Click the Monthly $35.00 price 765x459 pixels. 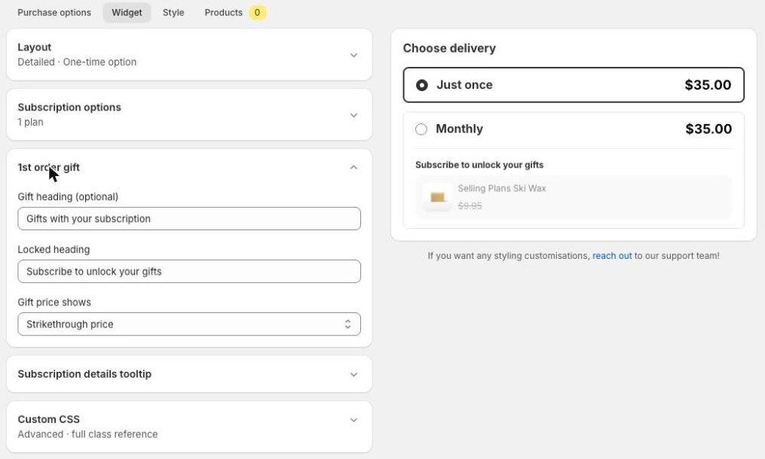pos(708,129)
